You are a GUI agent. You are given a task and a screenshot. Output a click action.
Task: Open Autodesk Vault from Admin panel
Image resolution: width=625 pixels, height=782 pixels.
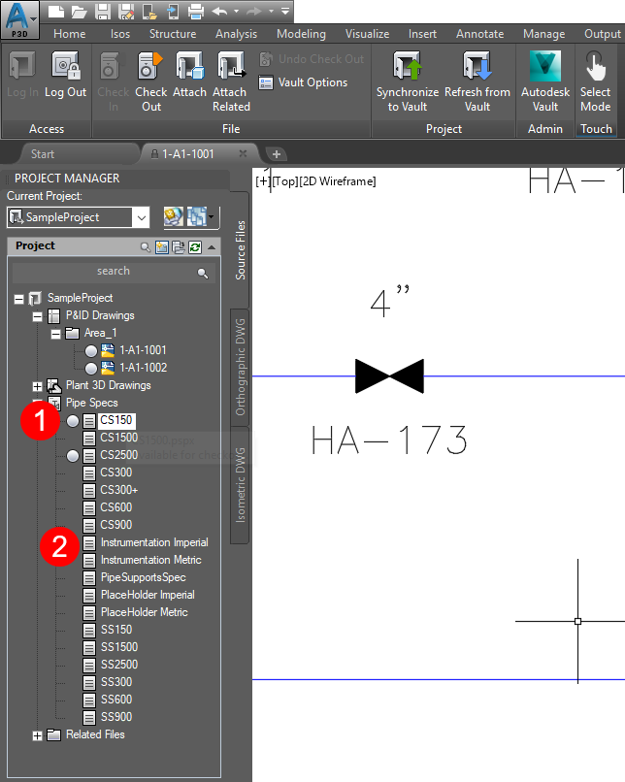[x=545, y=67]
